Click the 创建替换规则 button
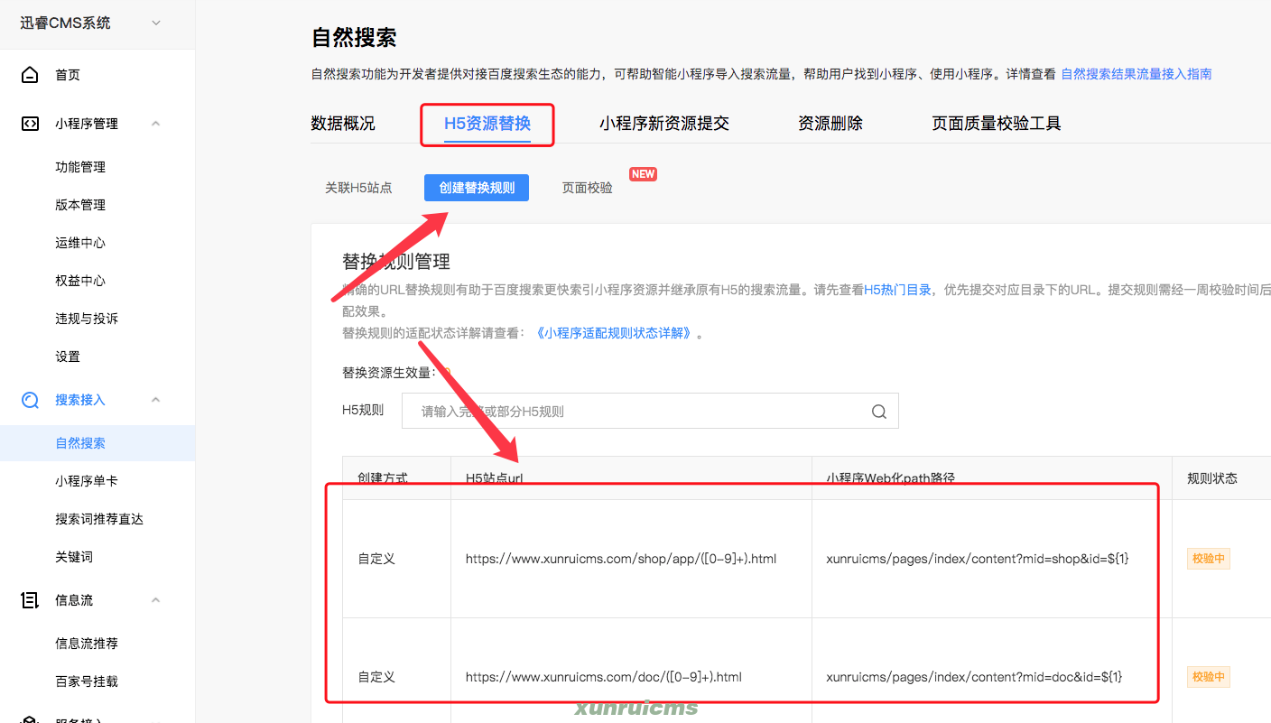The height and width of the screenshot is (723, 1271). tap(477, 188)
